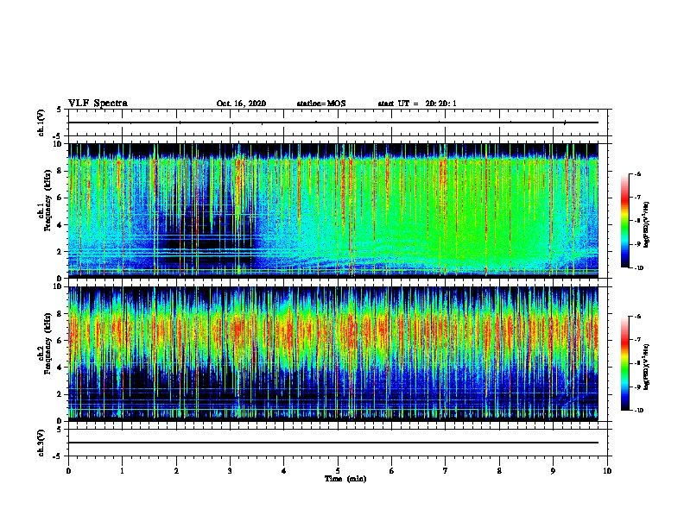Click the ch.1 voltage waveform trace

point(333,123)
